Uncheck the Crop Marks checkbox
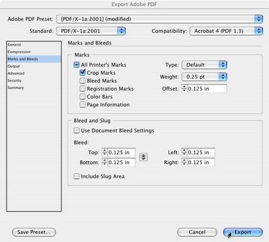 [83, 72]
